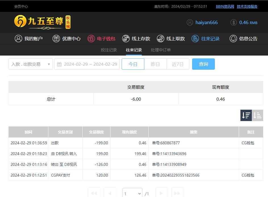Click the 信息公告 bell icon
Screen dimensions: 268x197
point(233,39)
